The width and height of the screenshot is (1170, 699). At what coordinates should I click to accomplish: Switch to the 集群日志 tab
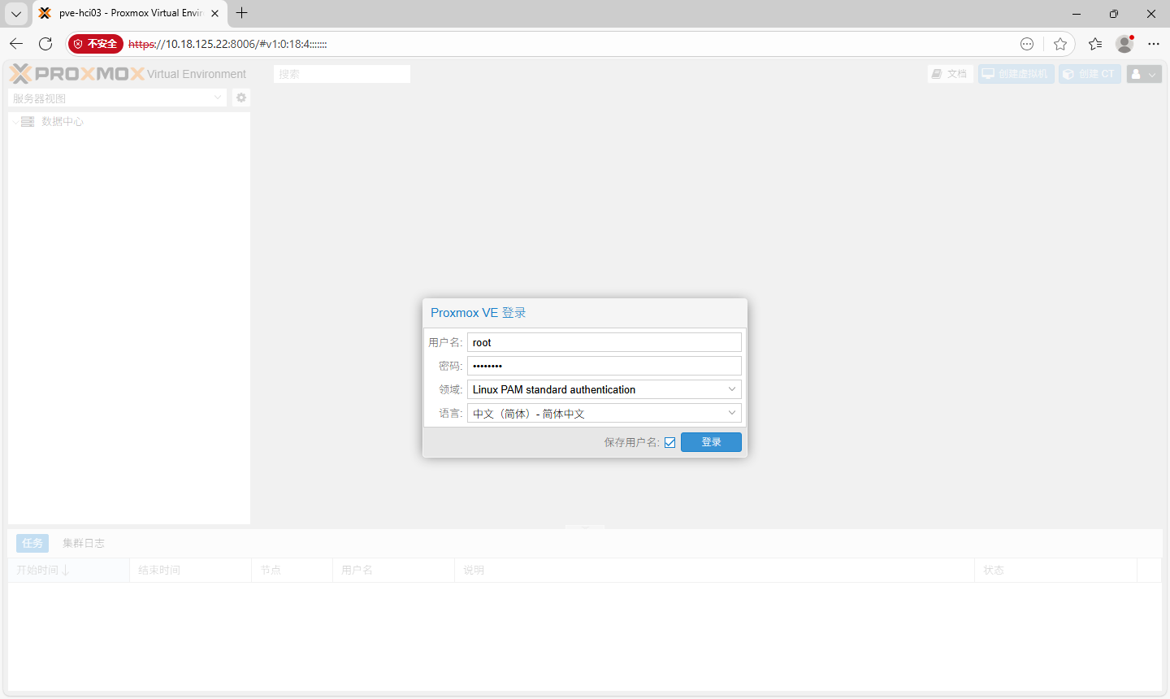click(x=84, y=543)
